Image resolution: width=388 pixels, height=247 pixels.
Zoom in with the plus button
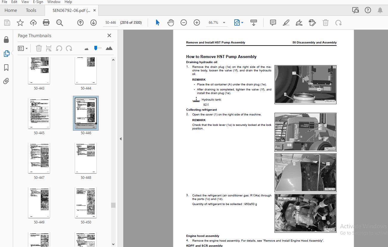(x=197, y=23)
